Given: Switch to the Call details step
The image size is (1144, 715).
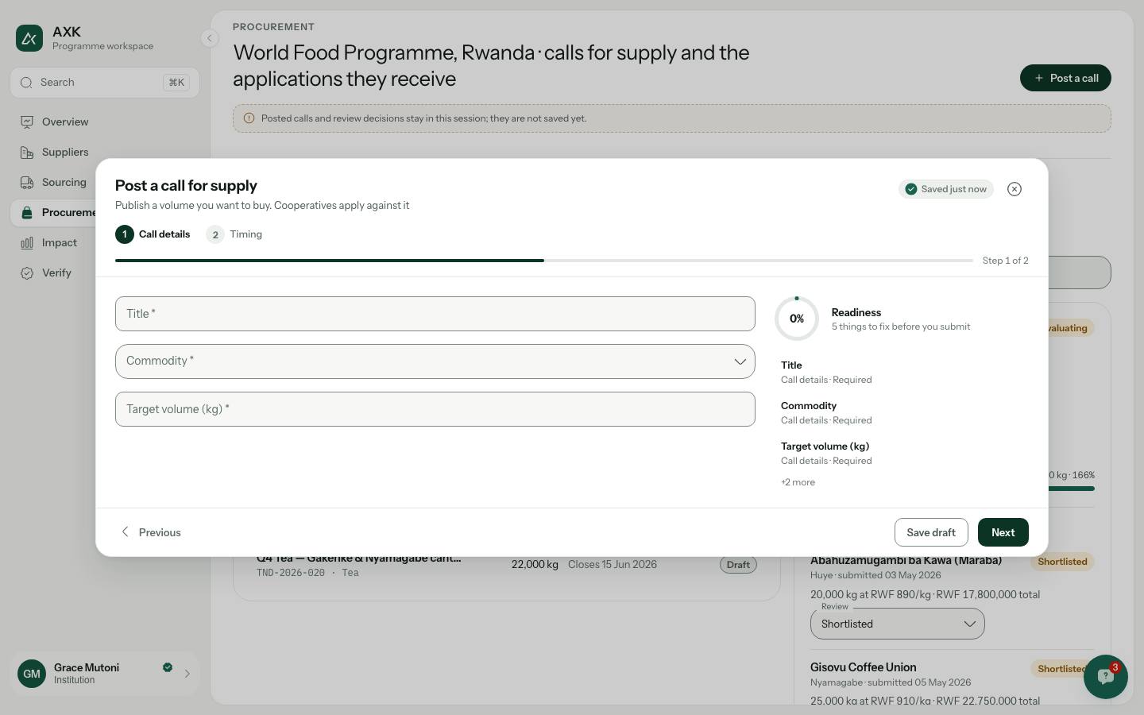Looking at the screenshot, I should click(x=153, y=234).
